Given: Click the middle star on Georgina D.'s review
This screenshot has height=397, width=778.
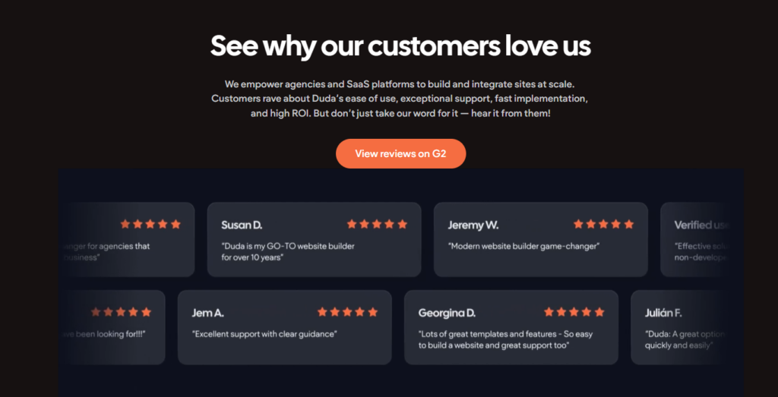Looking at the screenshot, I should [574, 312].
